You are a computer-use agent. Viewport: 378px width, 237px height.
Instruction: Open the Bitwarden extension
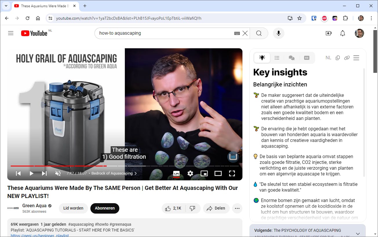(x=314, y=18)
